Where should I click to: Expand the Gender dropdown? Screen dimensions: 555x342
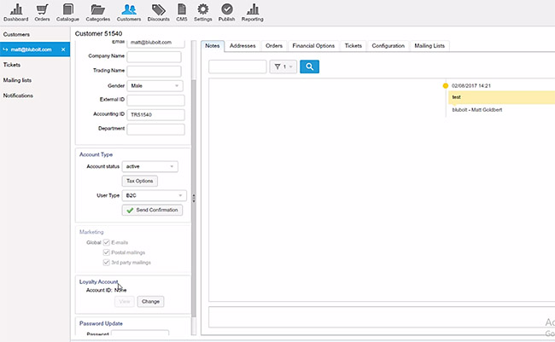pyautogui.click(x=155, y=85)
